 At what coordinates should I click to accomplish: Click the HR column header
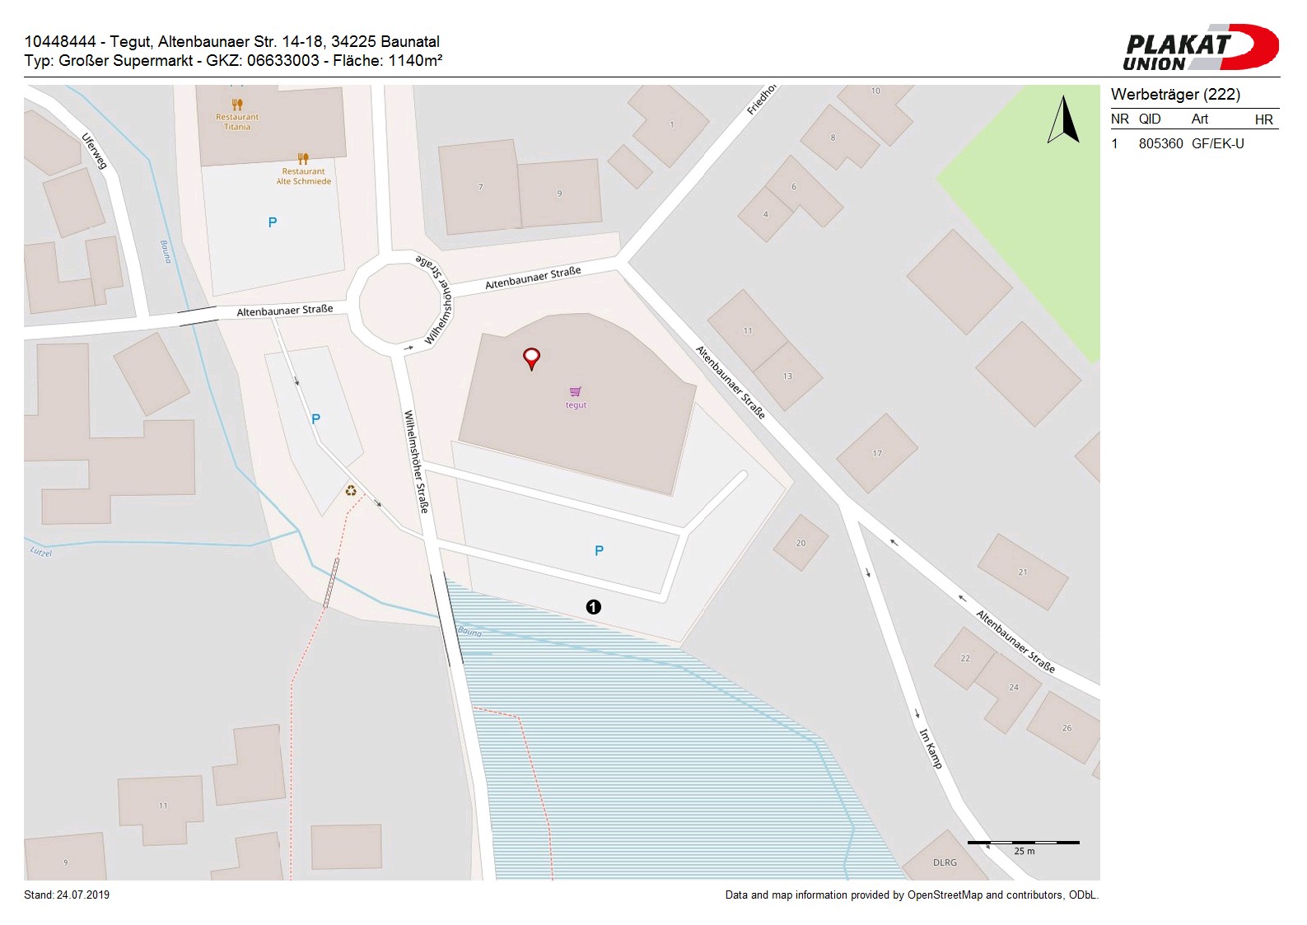pyautogui.click(x=1263, y=119)
